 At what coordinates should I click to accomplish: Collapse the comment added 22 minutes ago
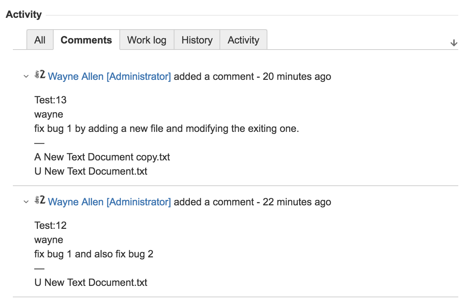pos(26,202)
